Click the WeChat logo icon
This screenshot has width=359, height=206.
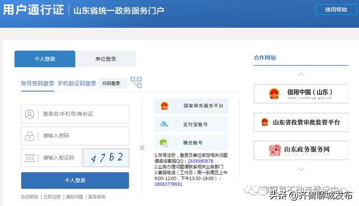(164, 143)
